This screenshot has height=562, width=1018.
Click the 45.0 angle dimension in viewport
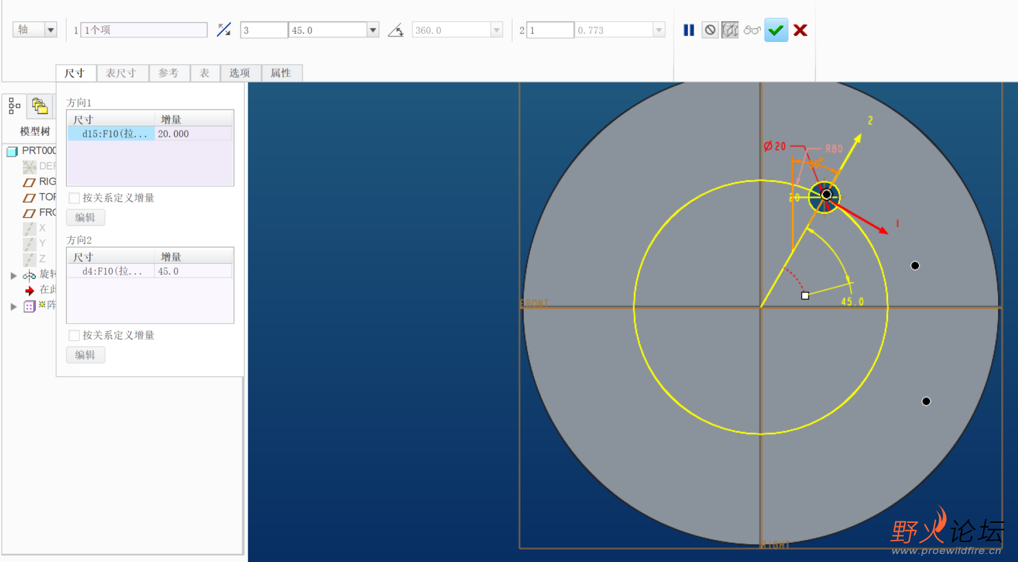tap(852, 302)
